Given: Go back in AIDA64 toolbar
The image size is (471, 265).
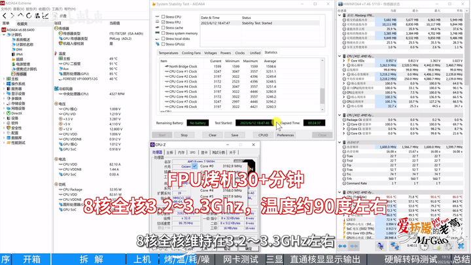Looking at the screenshot, I should (5, 16).
